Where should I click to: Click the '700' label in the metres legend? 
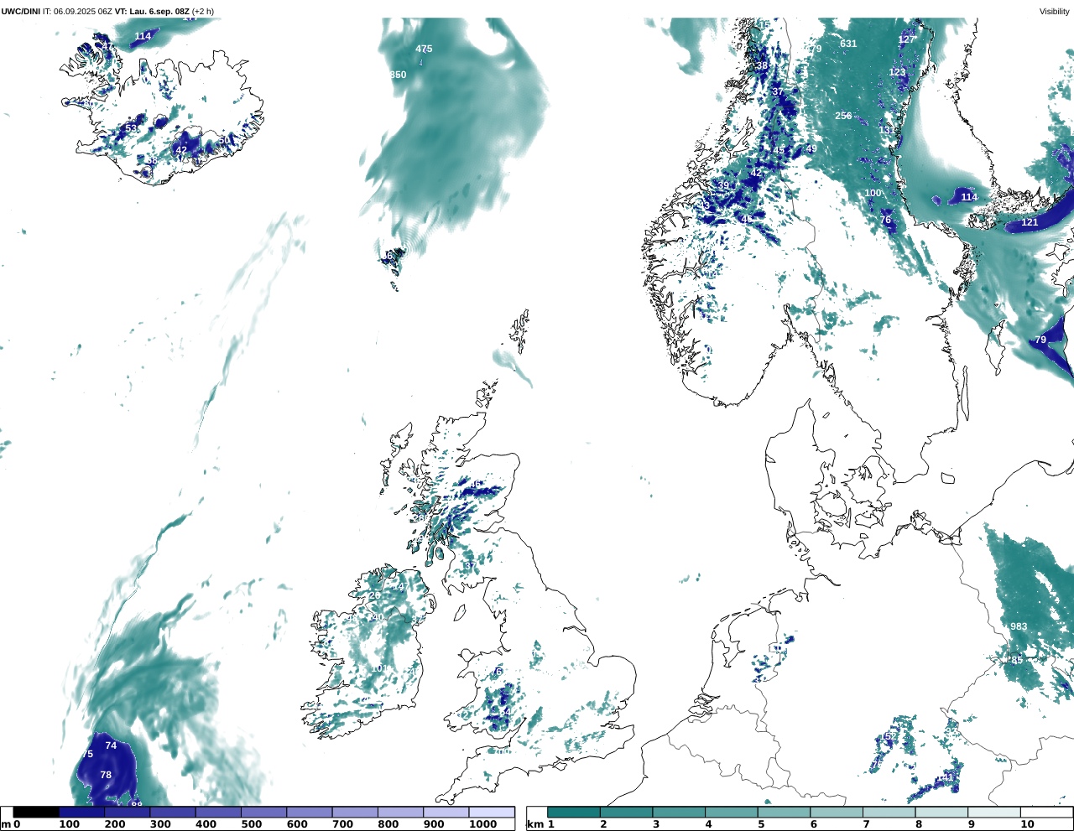pos(343,824)
